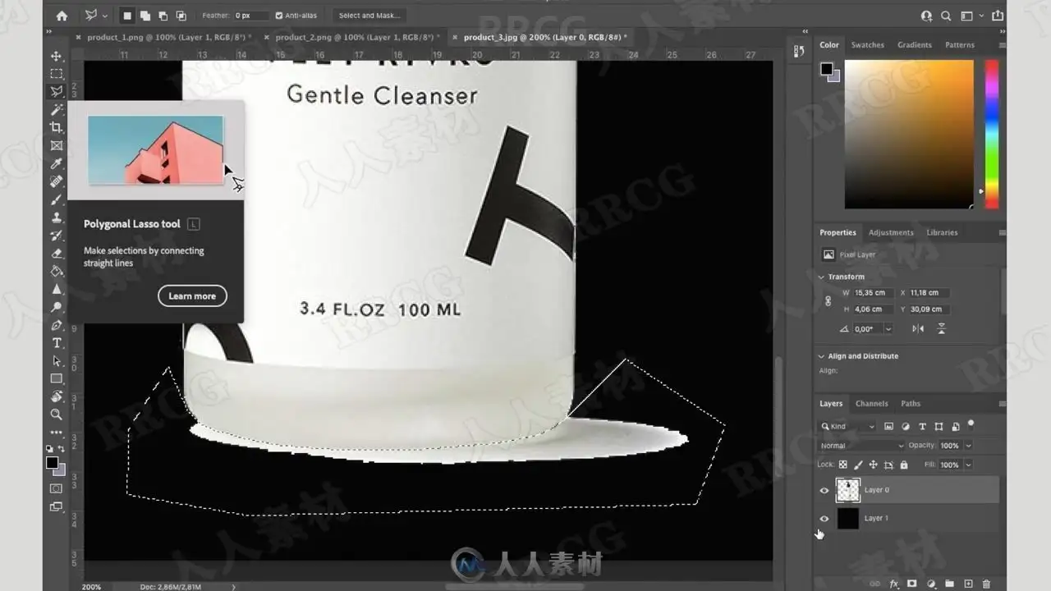Open the layer filter Kind dropdown
1051x591 pixels.
coord(847,426)
